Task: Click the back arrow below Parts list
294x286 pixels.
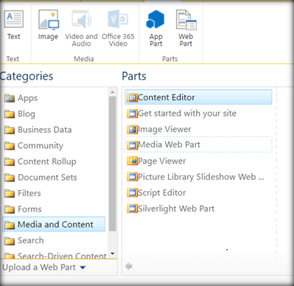Action: coord(129,266)
